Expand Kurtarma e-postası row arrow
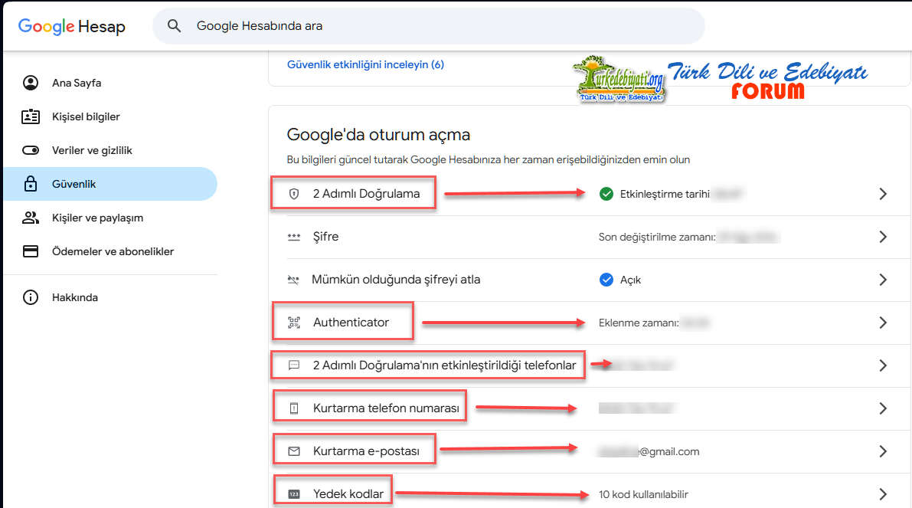Screen dimensions: 912x508 (x=883, y=451)
